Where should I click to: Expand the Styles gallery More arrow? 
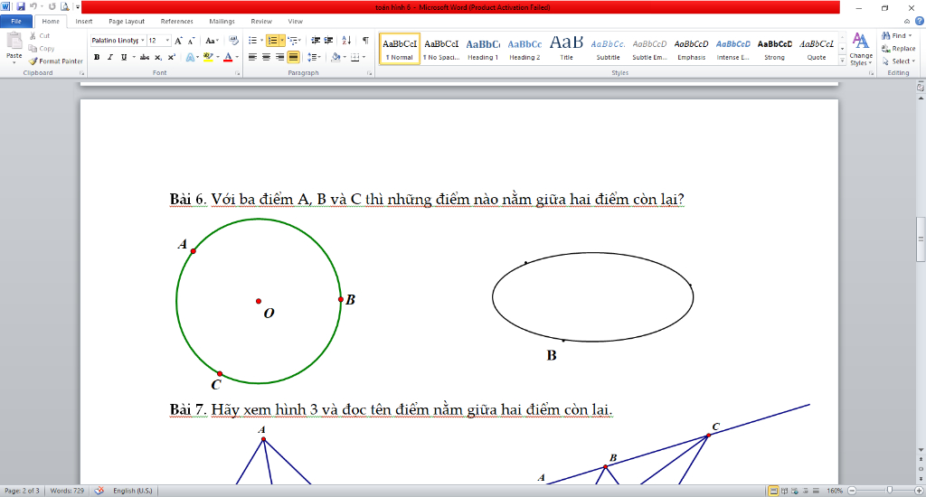pyautogui.click(x=842, y=60)
